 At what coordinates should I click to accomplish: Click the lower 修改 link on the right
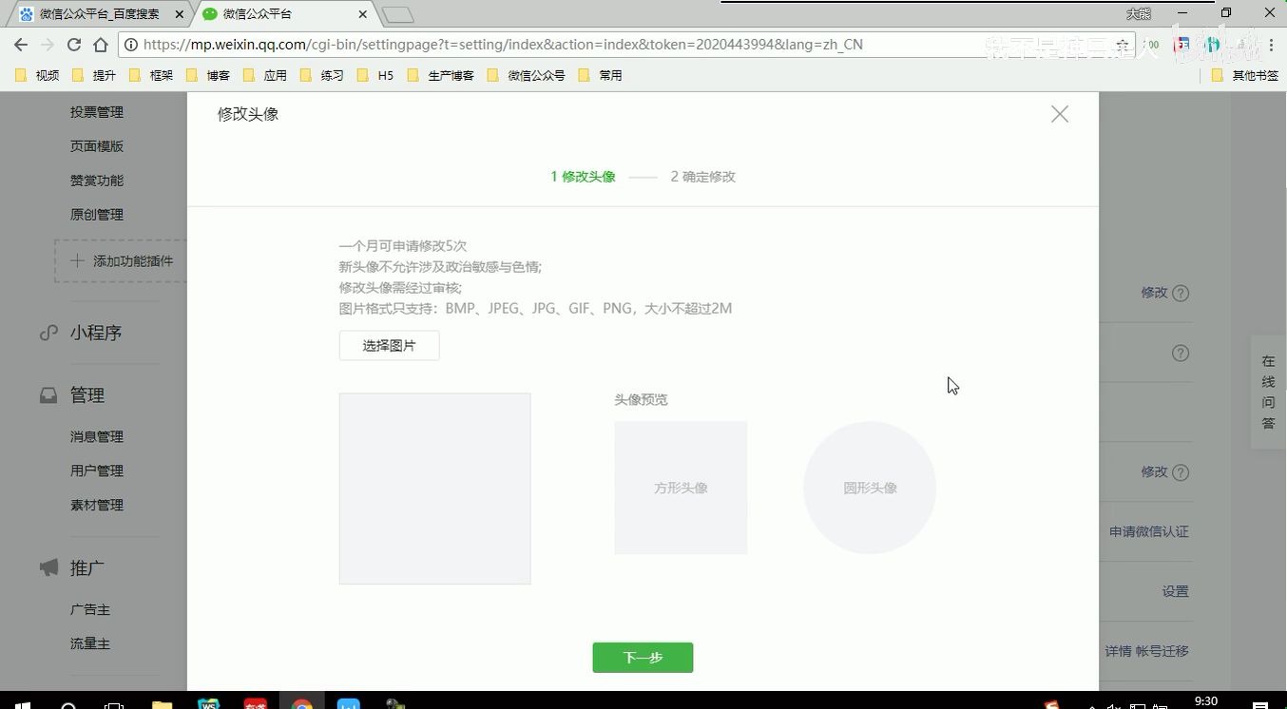coord(1154,471)
